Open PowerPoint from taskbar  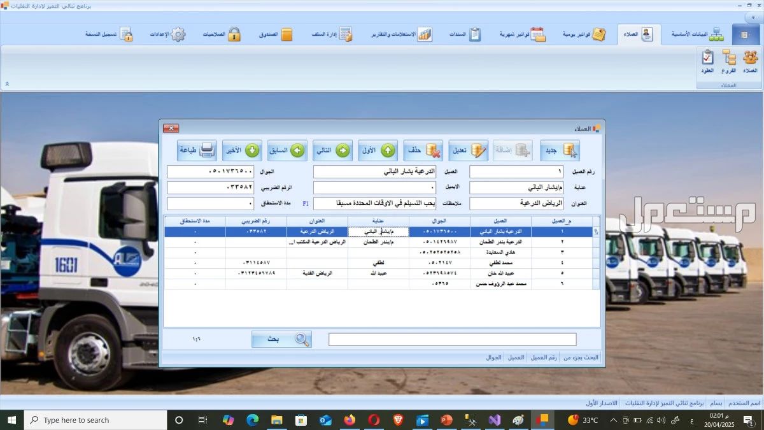tap(446, 420)
